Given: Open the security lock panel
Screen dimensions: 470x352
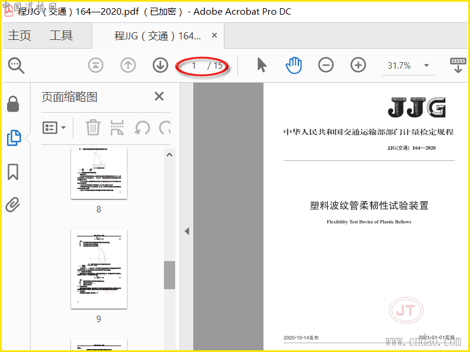Looking at the screenshot, I should pos(13,104).
